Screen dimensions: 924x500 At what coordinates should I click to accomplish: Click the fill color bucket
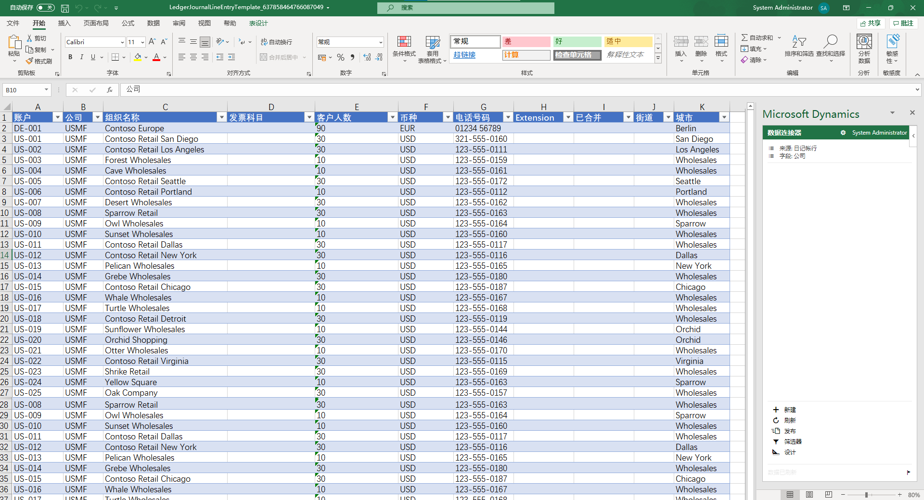click(138, 57)
